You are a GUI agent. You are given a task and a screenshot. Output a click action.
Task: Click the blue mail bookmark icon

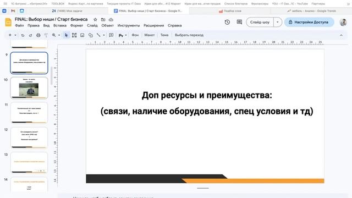4,11
